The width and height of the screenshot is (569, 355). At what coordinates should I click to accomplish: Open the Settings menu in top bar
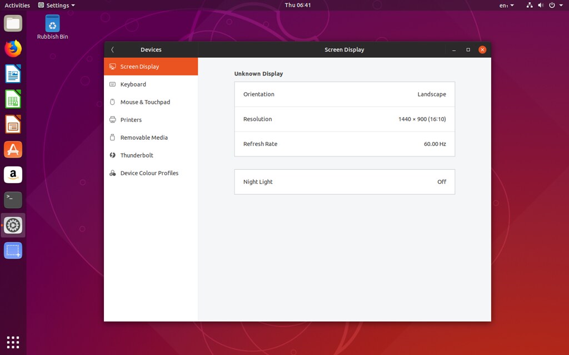pyautogui.click(x=56, y=5)
